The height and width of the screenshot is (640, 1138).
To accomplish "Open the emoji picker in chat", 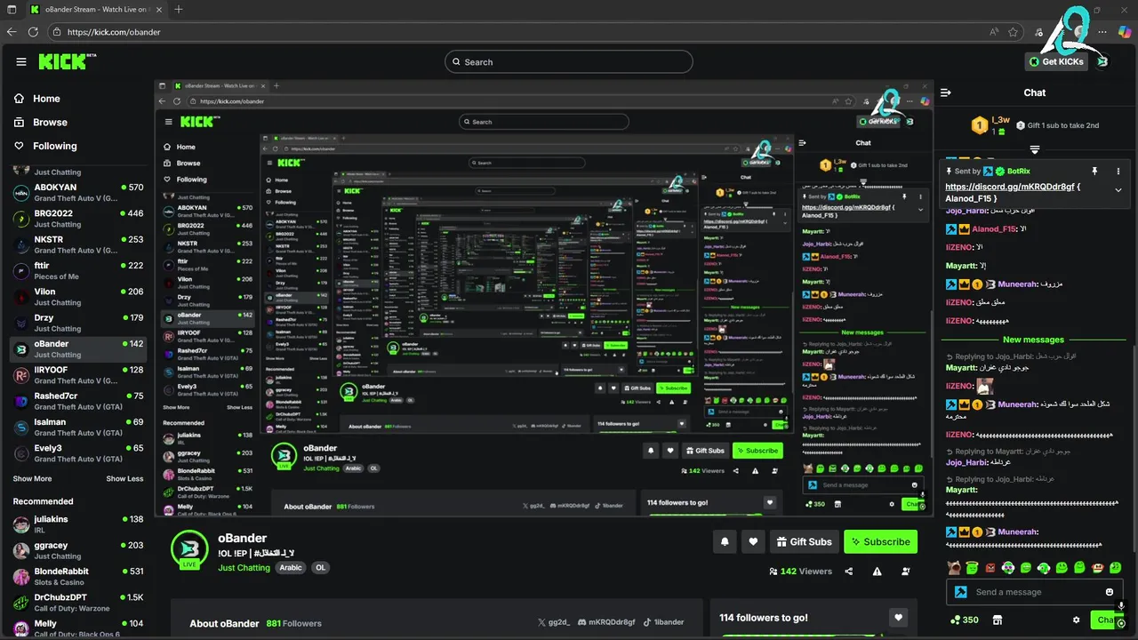I will point(1110,592).
